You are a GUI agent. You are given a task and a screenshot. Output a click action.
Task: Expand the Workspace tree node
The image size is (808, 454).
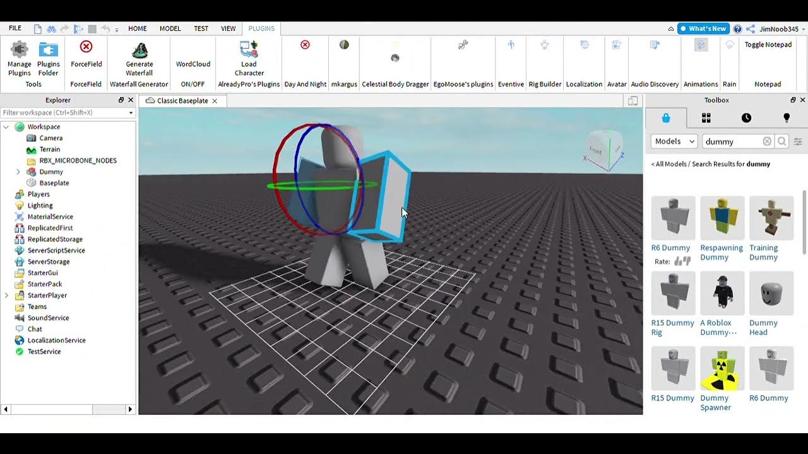tap(6, 127)
